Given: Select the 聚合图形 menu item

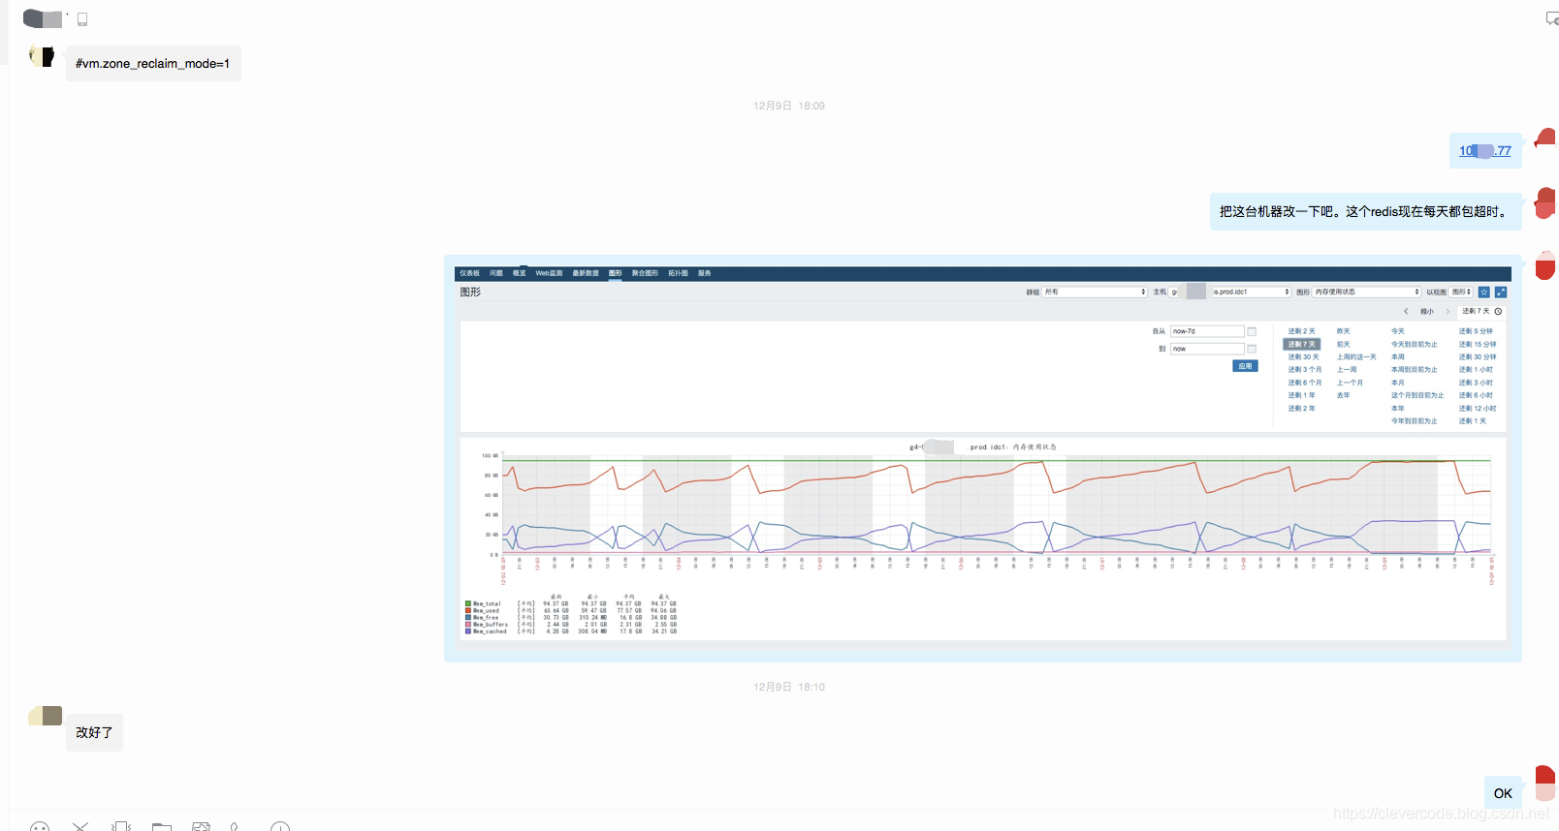Looking at the screenshot, I should click(x=645, y=273).
